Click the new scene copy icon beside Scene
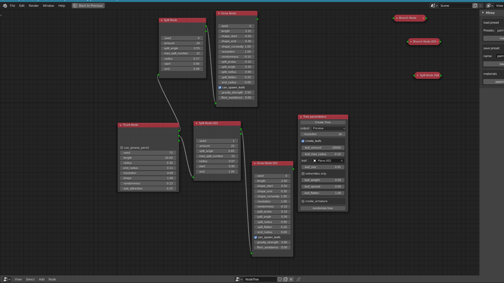Image resolution: width=504 pixels, height=283 pixels. [x=475, y=6]
